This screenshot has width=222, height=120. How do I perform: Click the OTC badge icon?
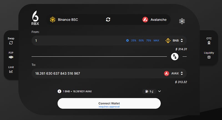tap(209, 43)
